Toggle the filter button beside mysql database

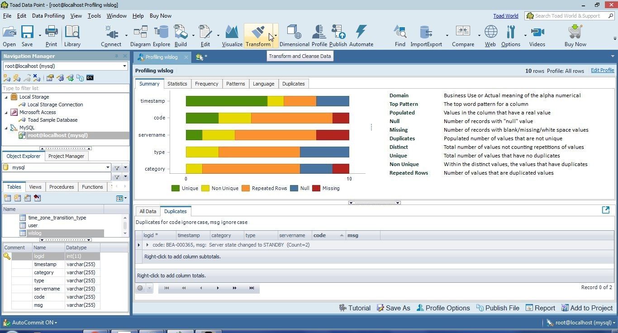tap(117, 168)
